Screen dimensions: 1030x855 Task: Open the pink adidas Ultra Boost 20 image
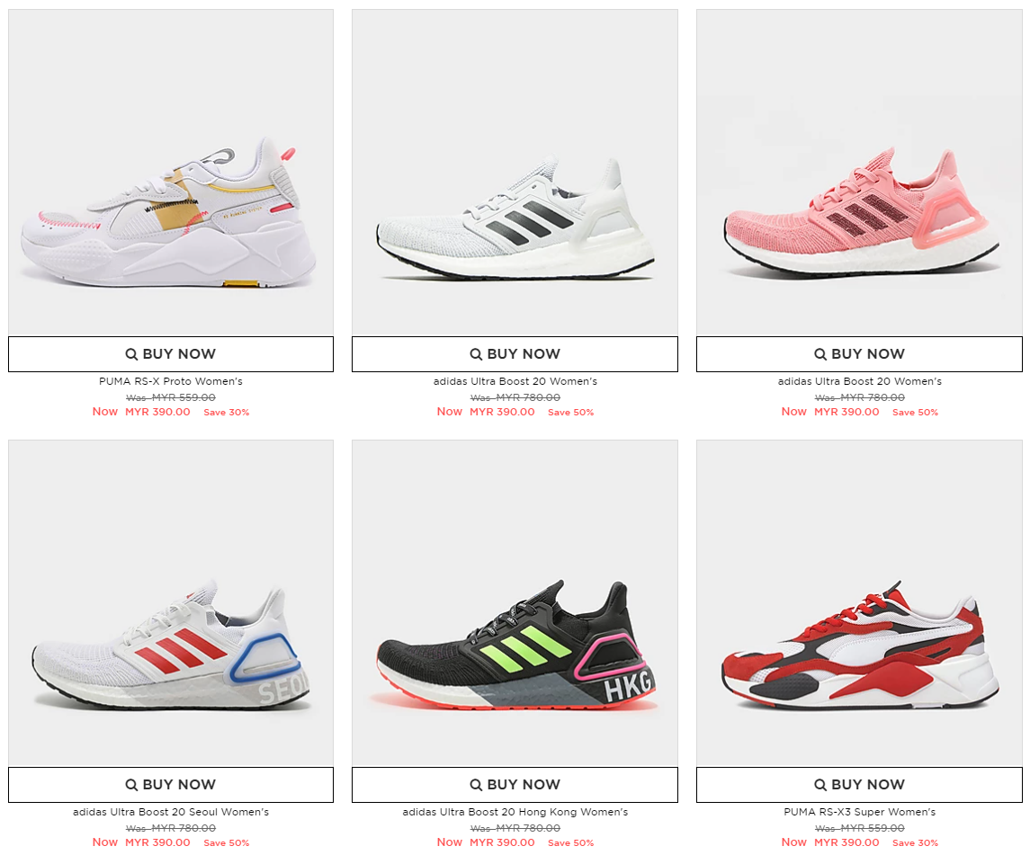(x=859, y=173)
